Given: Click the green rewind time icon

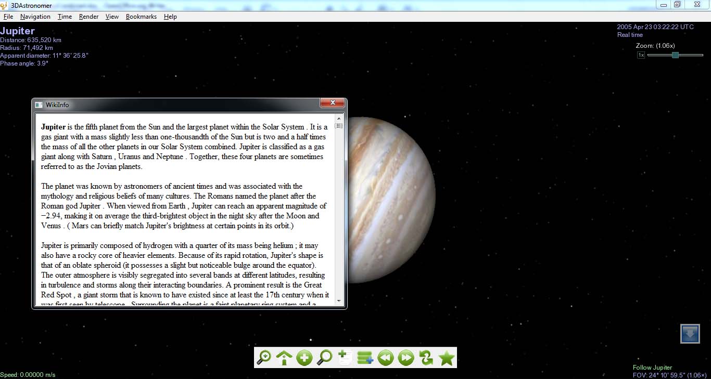Looking at the screenshot, I should [x=386, y=358].
